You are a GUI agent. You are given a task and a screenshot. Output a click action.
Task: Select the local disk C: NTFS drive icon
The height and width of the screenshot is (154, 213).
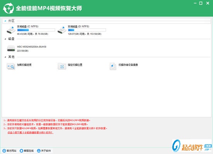click(x=11, y=30)
